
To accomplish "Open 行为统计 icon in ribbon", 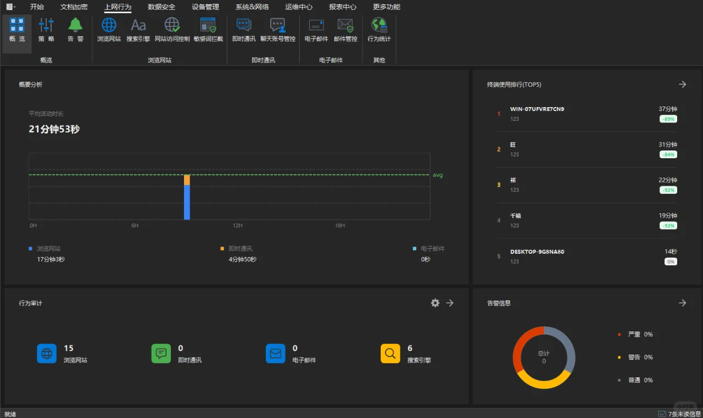I will tap(379, 25).
